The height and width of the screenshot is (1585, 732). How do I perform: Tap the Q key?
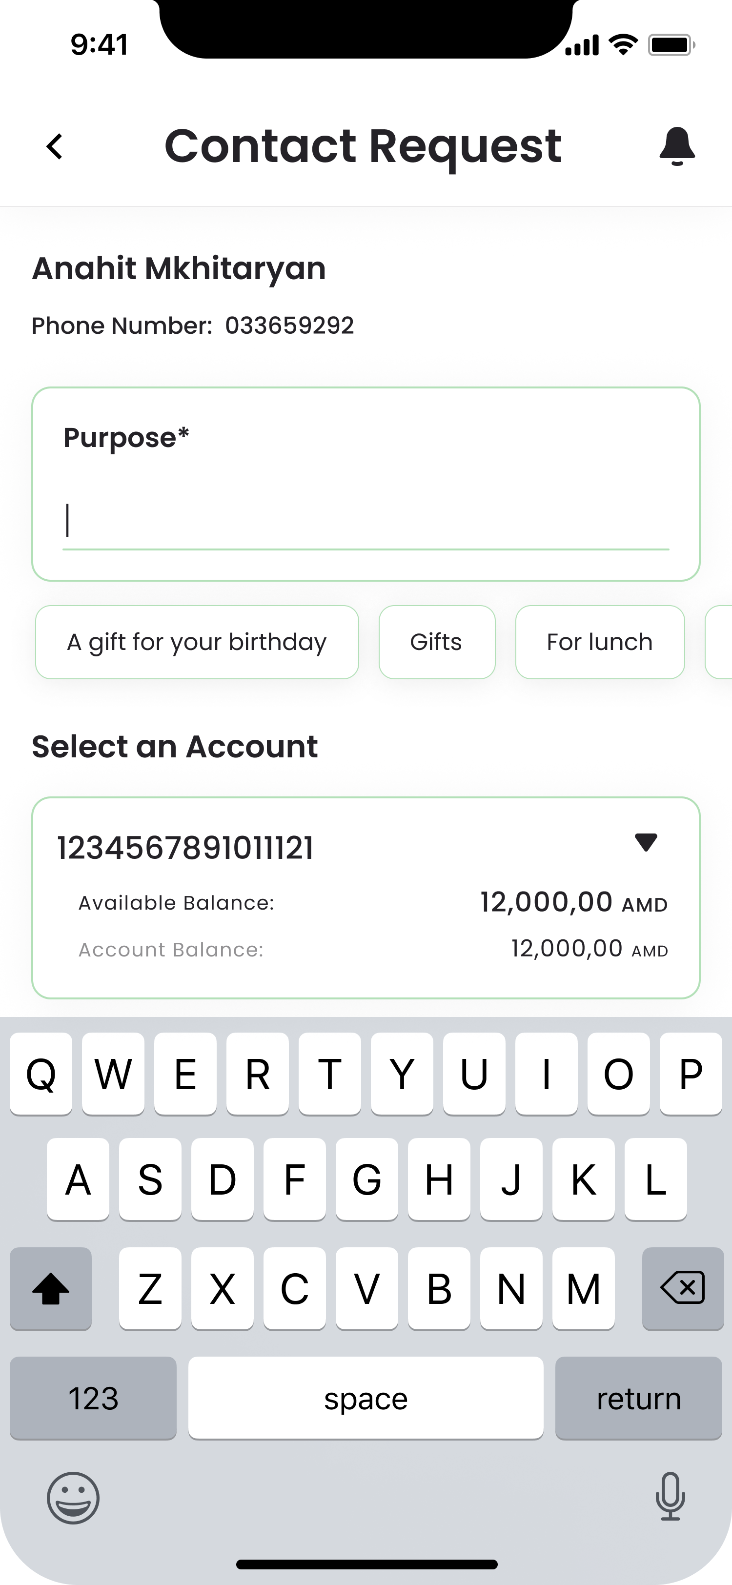tap(41, 1074)
